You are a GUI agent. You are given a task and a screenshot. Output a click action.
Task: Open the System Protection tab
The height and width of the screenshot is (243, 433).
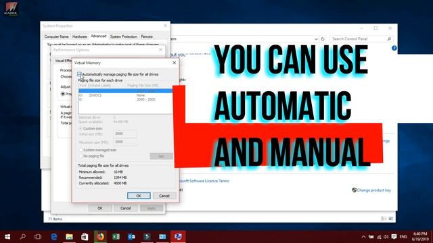123,36
